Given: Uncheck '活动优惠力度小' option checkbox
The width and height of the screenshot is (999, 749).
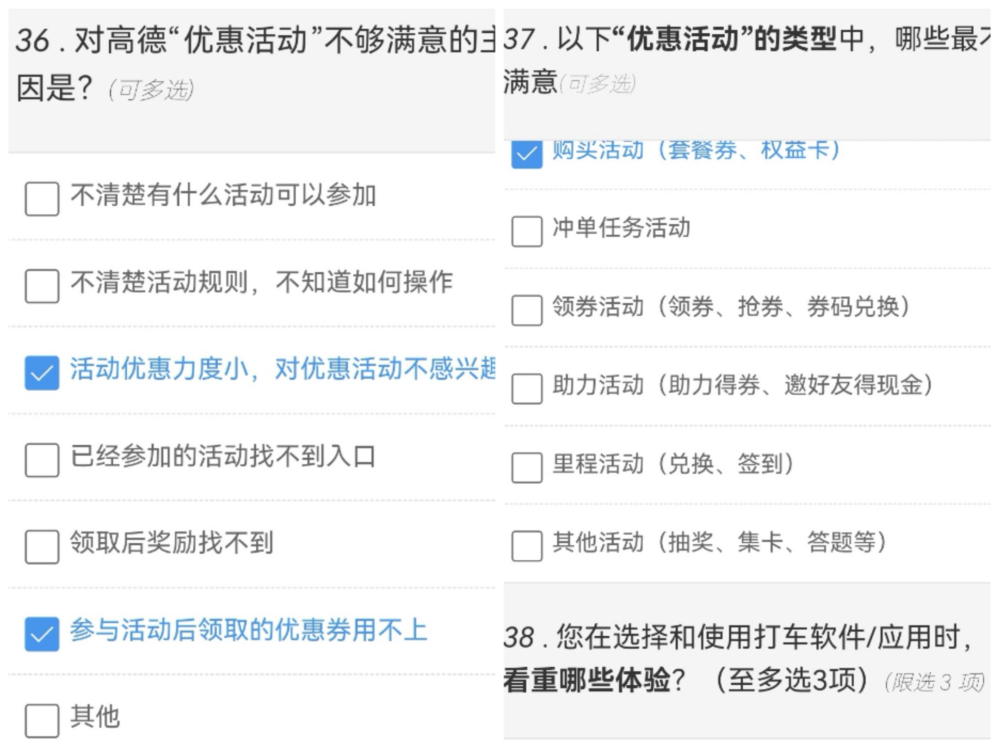Looking at the screenshot, I should (x=42, y=373).
